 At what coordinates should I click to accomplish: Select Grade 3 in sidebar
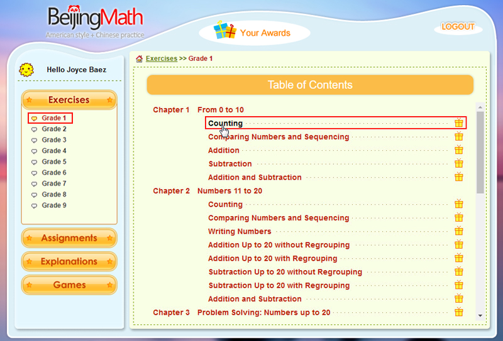point(54,140)
